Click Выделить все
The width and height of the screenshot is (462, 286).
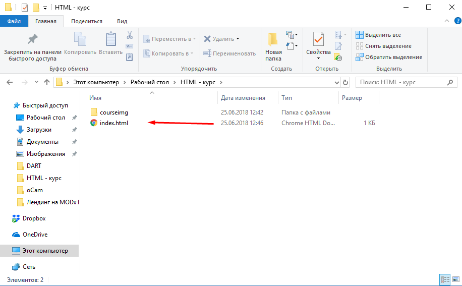[x=378, y=35]
